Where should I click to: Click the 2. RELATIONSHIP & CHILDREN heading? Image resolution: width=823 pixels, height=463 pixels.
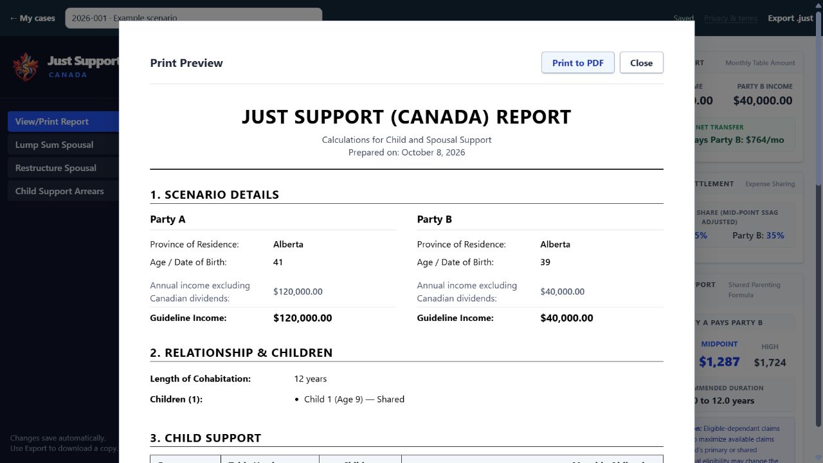click(x=241, y=353)
